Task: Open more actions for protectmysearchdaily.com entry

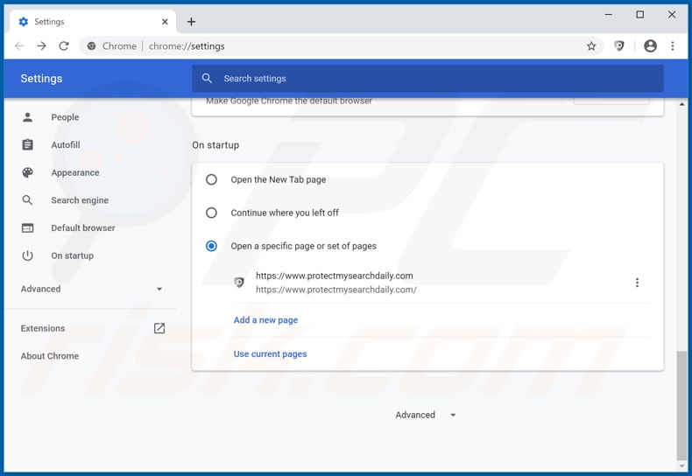Action: point(637,283)
